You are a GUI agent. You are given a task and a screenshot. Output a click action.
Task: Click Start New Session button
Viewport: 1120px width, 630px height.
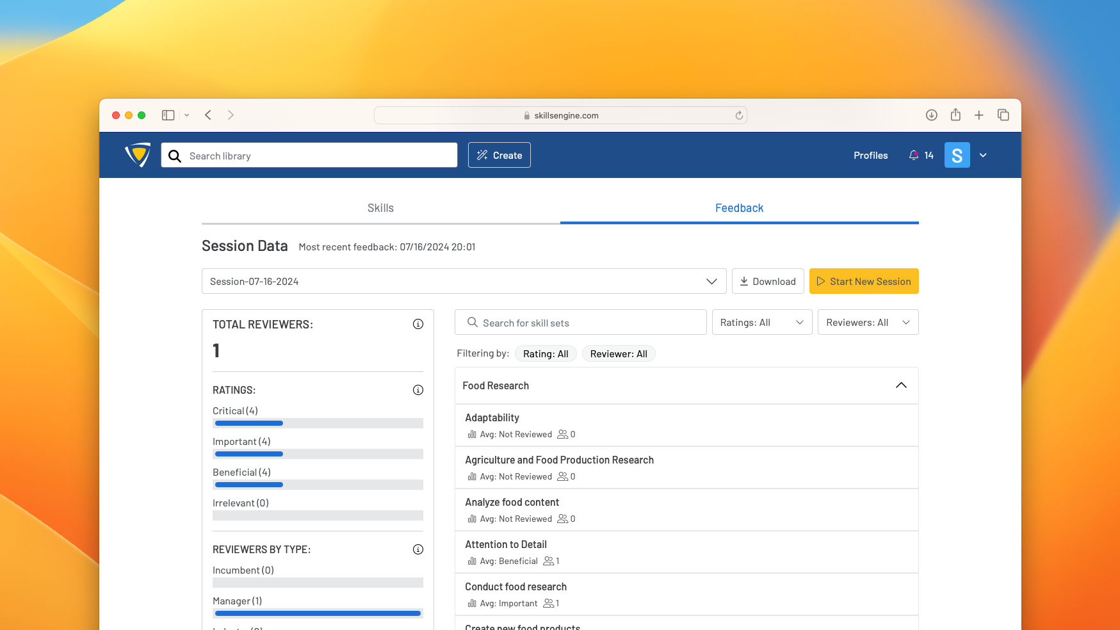coord(864,281)
